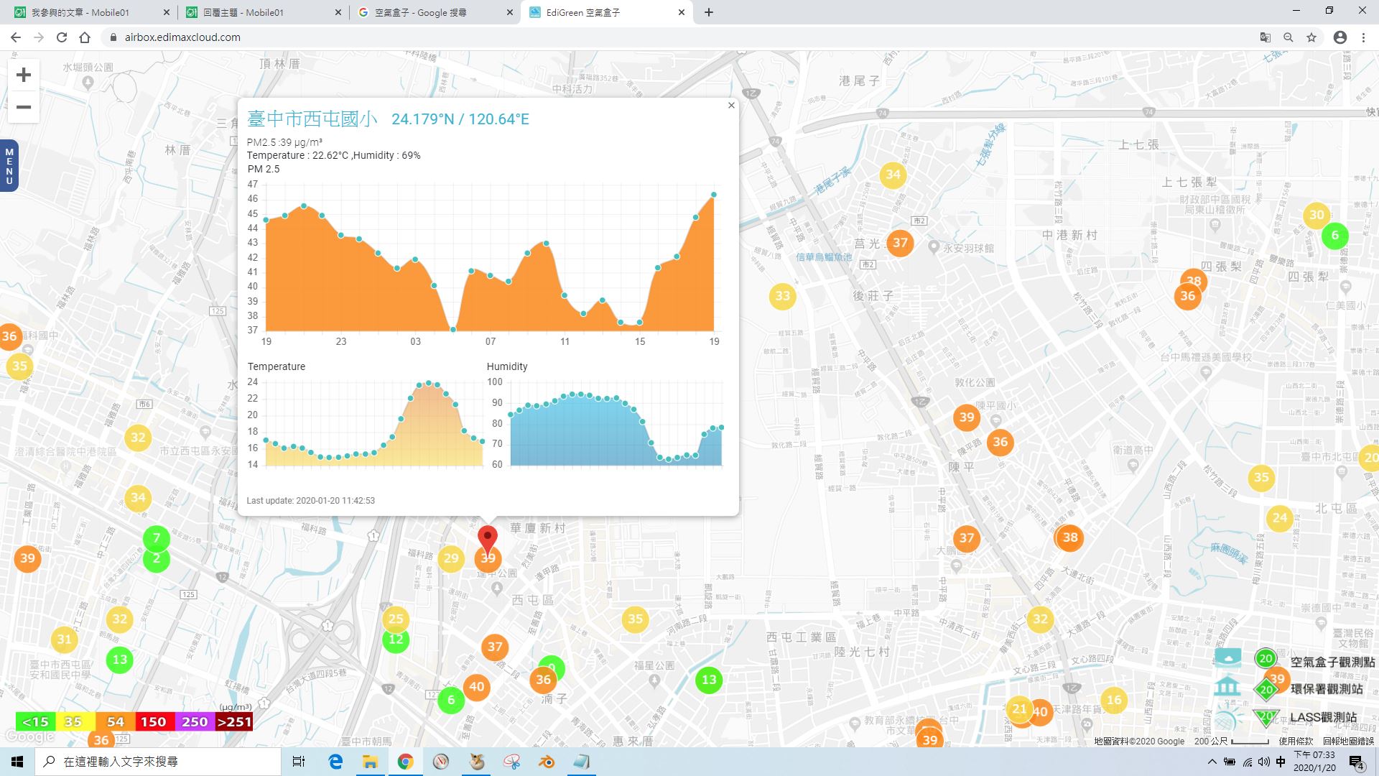The width and height of the screenshot is (1379, 776).
Task: Click the Google logo on the map
Action: [29, 737]
